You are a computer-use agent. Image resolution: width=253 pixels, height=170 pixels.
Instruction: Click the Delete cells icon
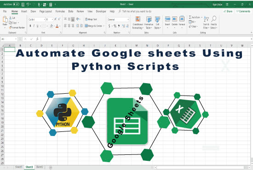[175, 19]
